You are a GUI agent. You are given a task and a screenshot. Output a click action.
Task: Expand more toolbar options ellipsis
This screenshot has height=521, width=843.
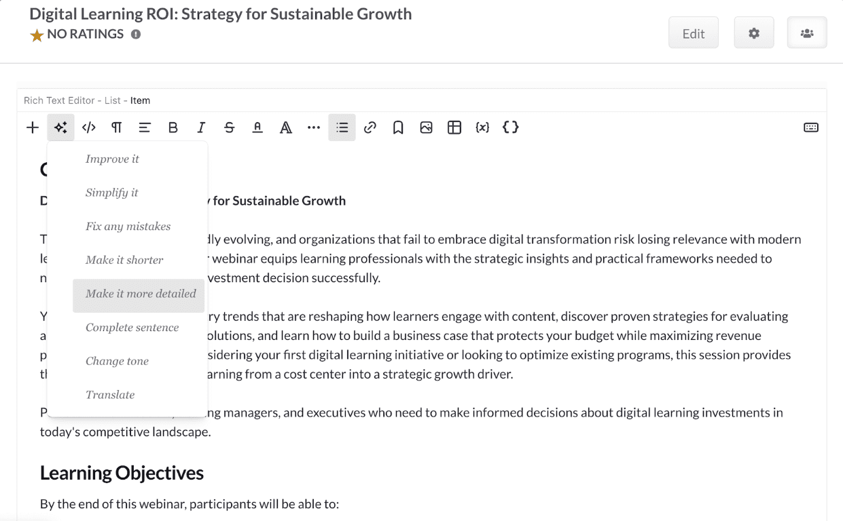click(x=314, y=128)
